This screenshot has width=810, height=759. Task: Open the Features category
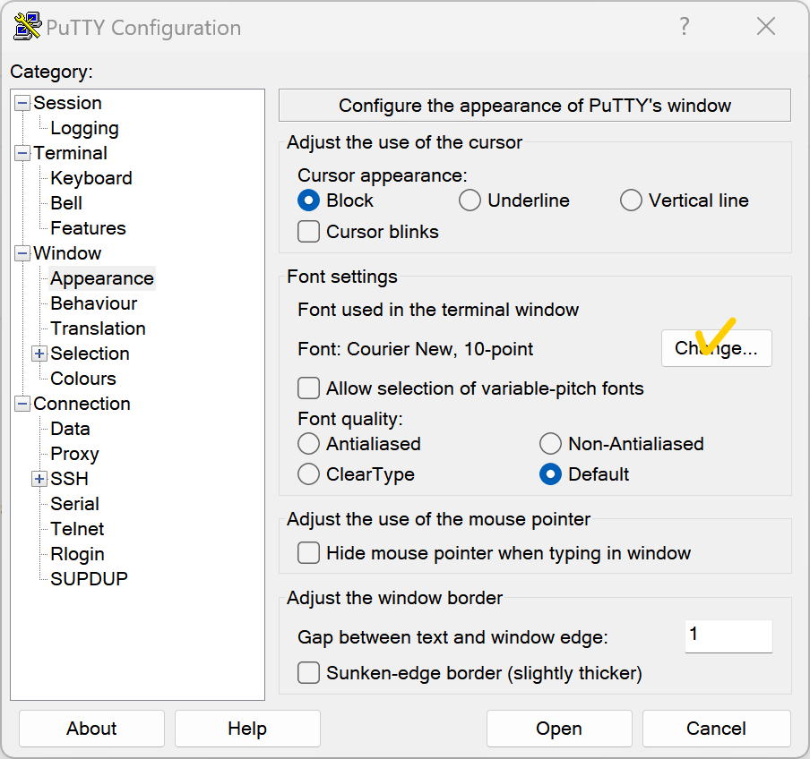89,228
